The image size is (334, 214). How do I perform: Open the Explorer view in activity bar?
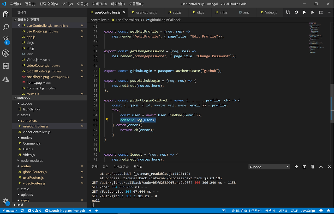pos(6,14)
